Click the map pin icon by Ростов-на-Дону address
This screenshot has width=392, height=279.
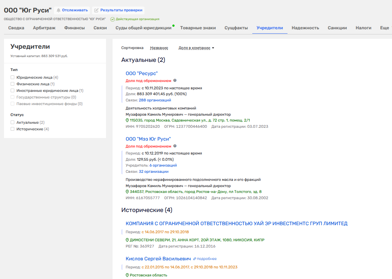[x=127, y=191]
